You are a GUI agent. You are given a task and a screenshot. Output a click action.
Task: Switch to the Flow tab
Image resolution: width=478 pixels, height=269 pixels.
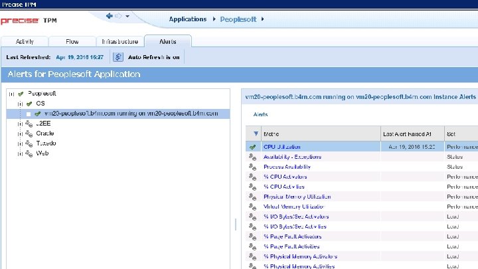[x=72, y=41]
